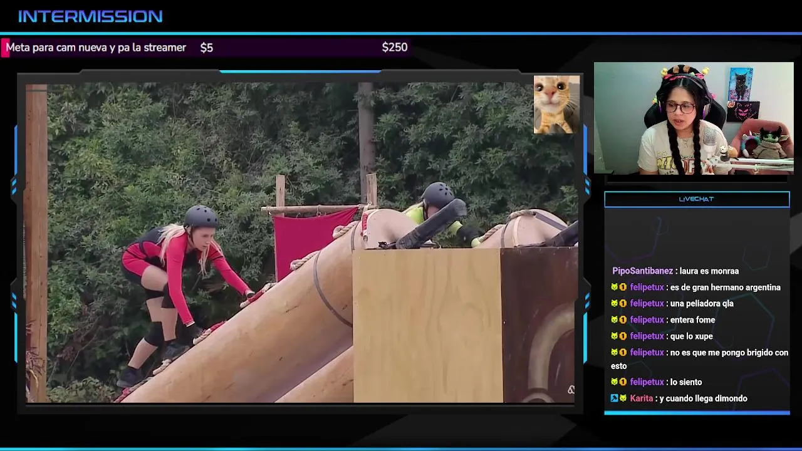Click the donation goal progress bar
This screenshot has height=451, width=802.
tap(207, 48)
